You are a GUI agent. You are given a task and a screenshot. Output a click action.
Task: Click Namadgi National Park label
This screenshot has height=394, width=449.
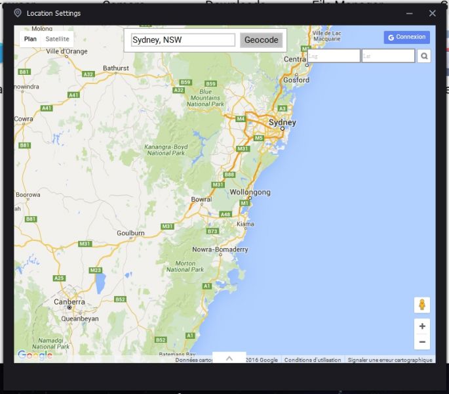50,343
